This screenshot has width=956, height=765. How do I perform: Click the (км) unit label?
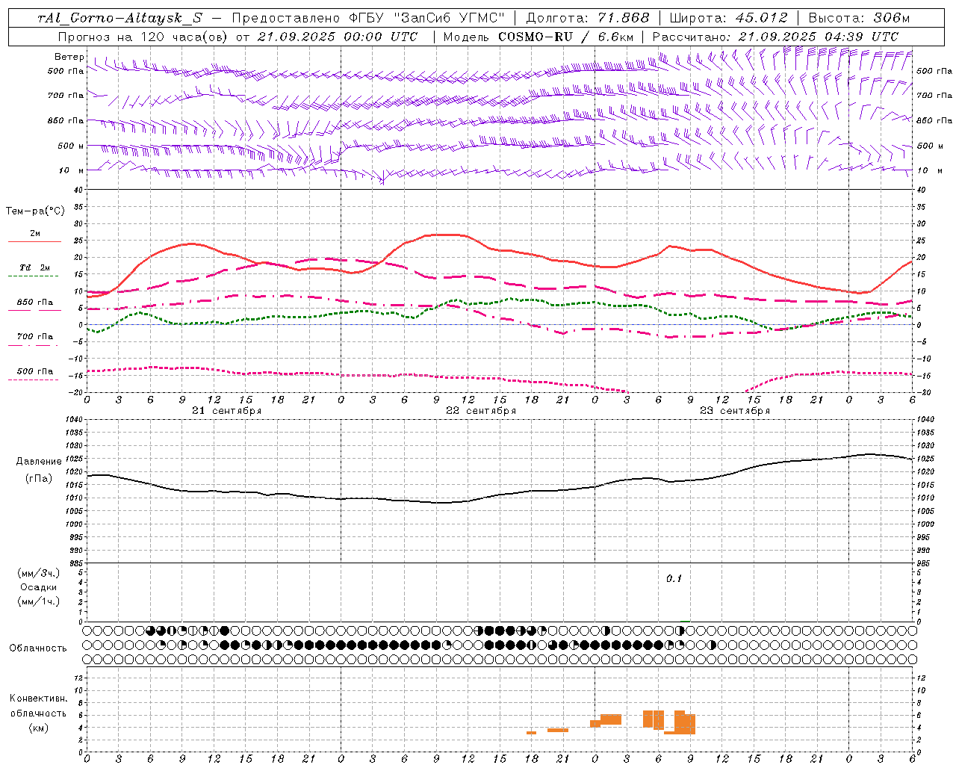[x=39, y=728]
